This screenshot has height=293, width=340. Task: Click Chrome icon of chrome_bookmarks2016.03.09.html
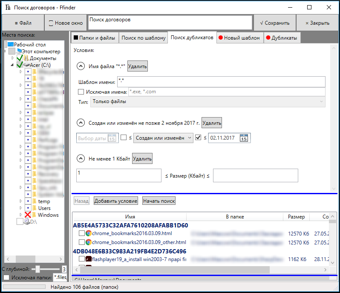[88, 233]
